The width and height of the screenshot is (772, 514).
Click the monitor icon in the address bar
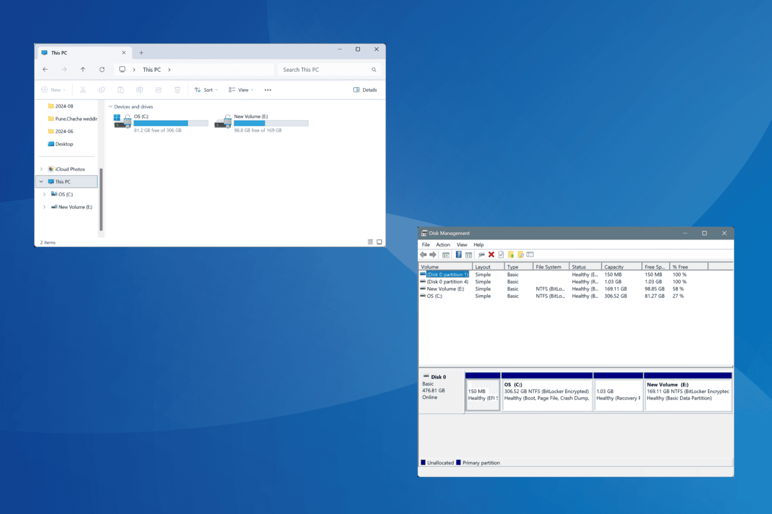122,69
